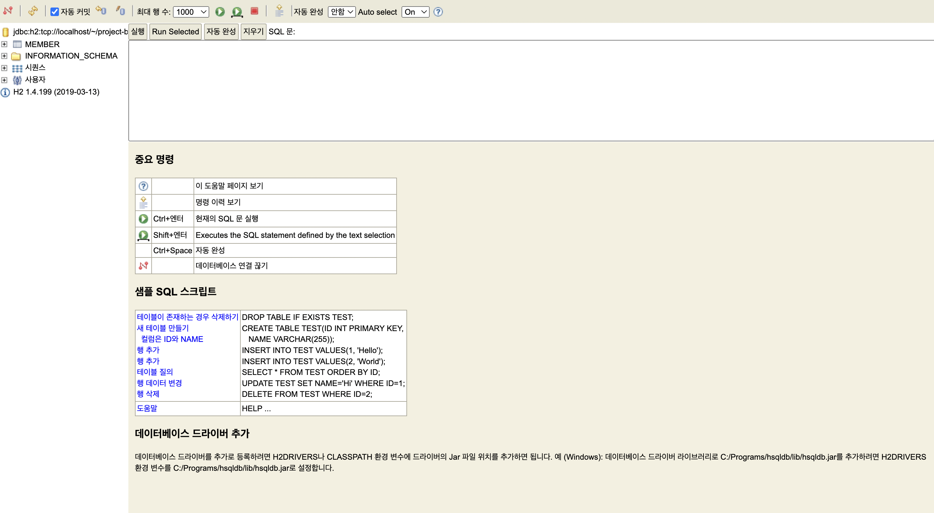Click the rollback icon in toolbar

(101, 11)
